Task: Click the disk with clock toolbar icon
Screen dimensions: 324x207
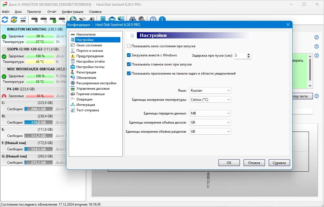Action: click(44, 20)
